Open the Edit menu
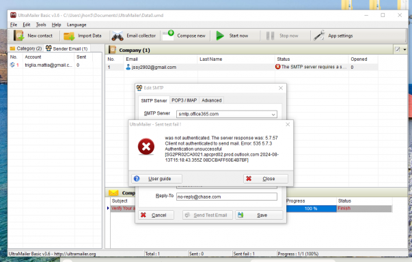Viewport: 412px width, 262px height. [26, 25]
